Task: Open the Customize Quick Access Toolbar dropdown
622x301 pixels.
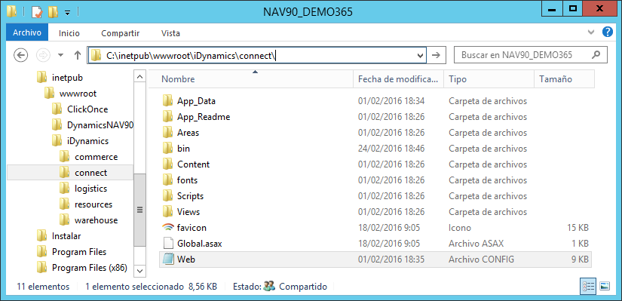Action: 67,13
